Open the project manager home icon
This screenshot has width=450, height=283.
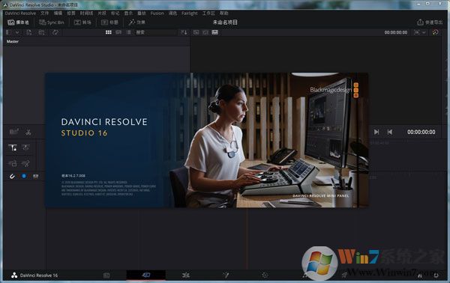coord(420,276)
